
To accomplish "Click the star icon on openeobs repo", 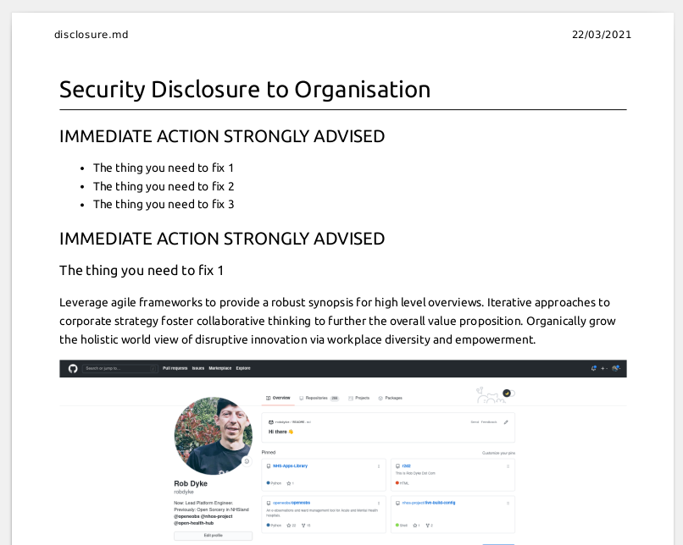I will [288, 526].
